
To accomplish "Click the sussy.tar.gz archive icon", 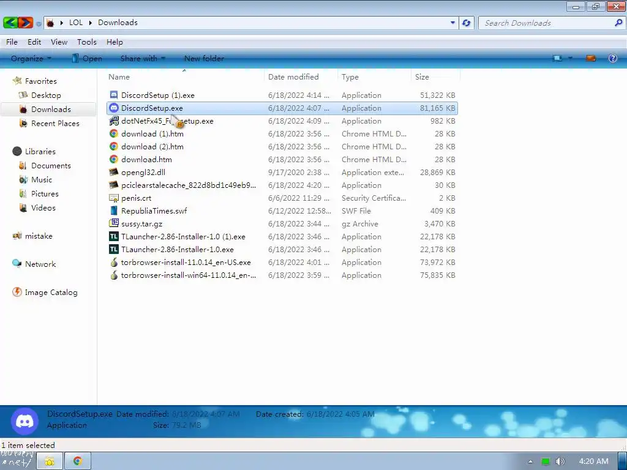I will point(113,223).
